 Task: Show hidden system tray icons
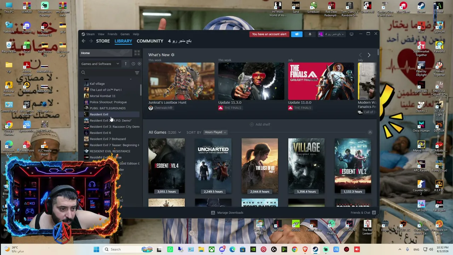point(400,249)
